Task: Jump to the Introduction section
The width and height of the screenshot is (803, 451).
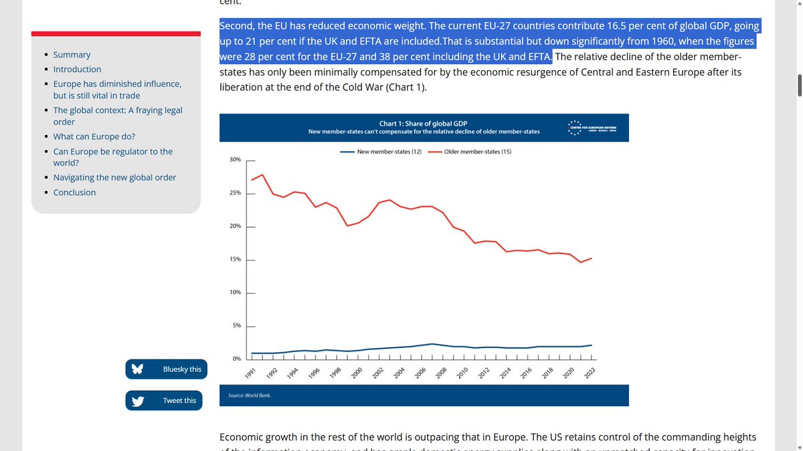Action: [78, 69]
